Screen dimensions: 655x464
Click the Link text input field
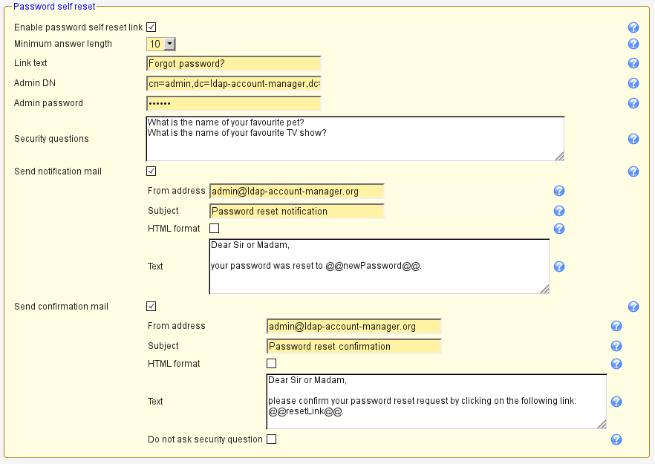[233, 64]
